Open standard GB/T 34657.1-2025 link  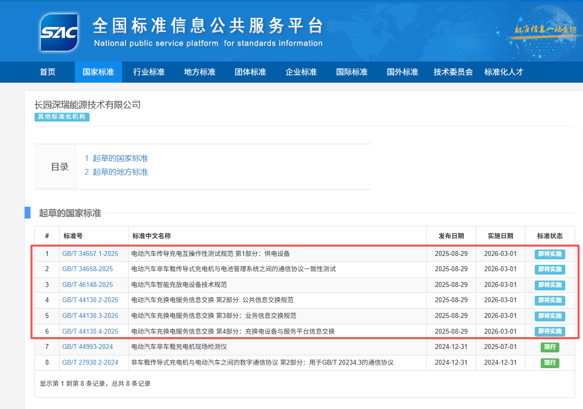pos(90,254)
